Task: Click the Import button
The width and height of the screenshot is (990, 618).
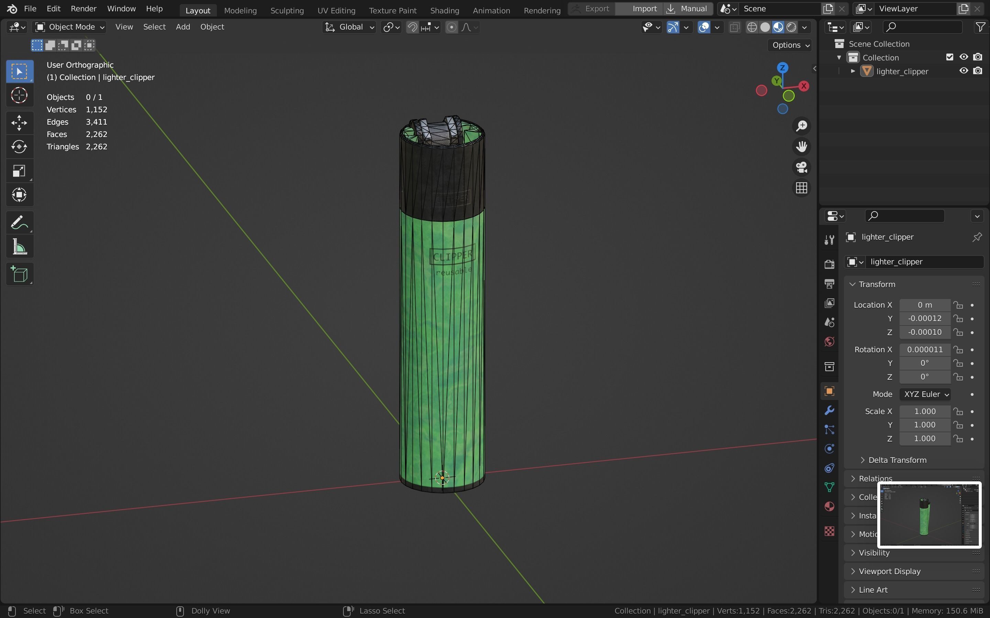Action: tap(639, 9)
